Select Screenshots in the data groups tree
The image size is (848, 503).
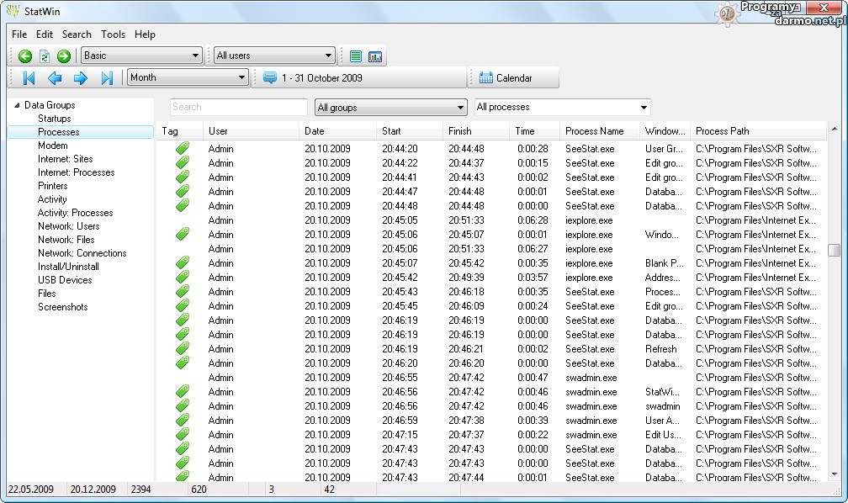[x=62, y=307]
